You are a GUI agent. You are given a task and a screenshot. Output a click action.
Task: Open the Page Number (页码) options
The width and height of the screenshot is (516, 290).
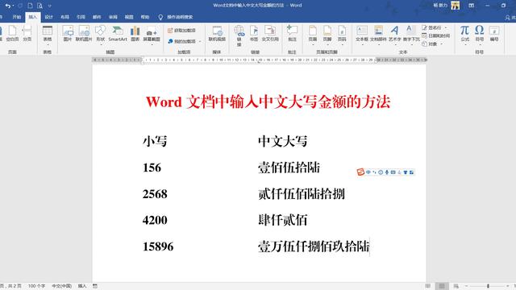click(342, 35)
